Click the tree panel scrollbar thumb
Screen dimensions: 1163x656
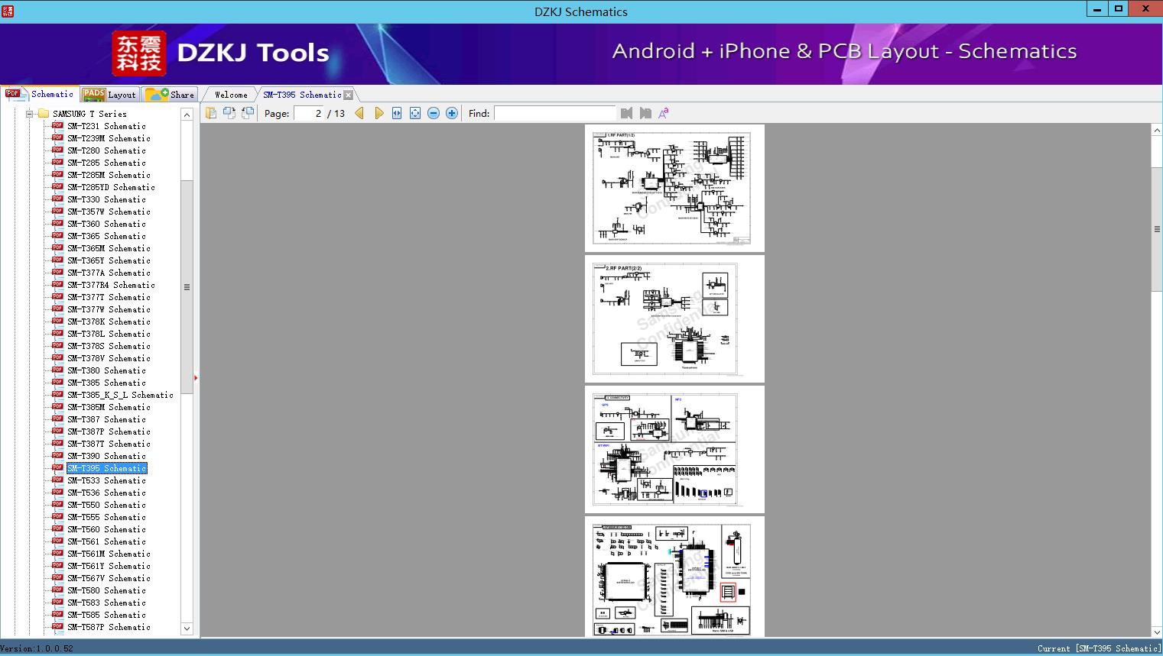(187, 287)
